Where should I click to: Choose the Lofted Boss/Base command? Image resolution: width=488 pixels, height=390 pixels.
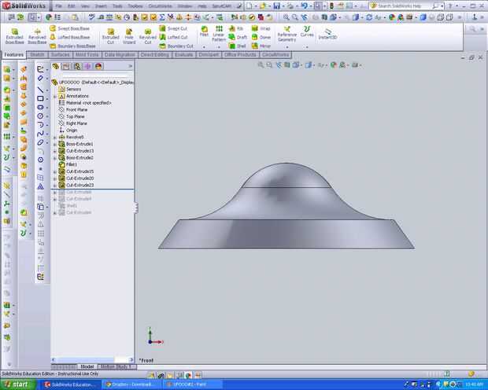[70, 37]
